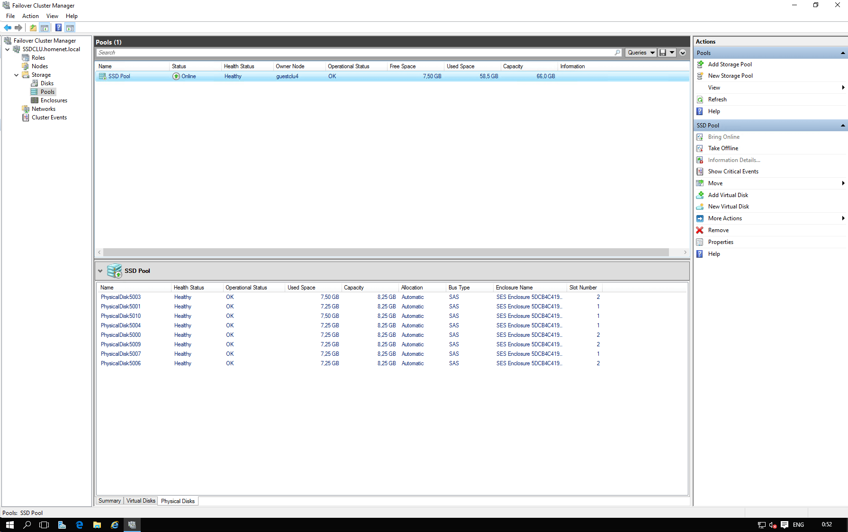Expand the View submenu in Actions

point(843,88)
